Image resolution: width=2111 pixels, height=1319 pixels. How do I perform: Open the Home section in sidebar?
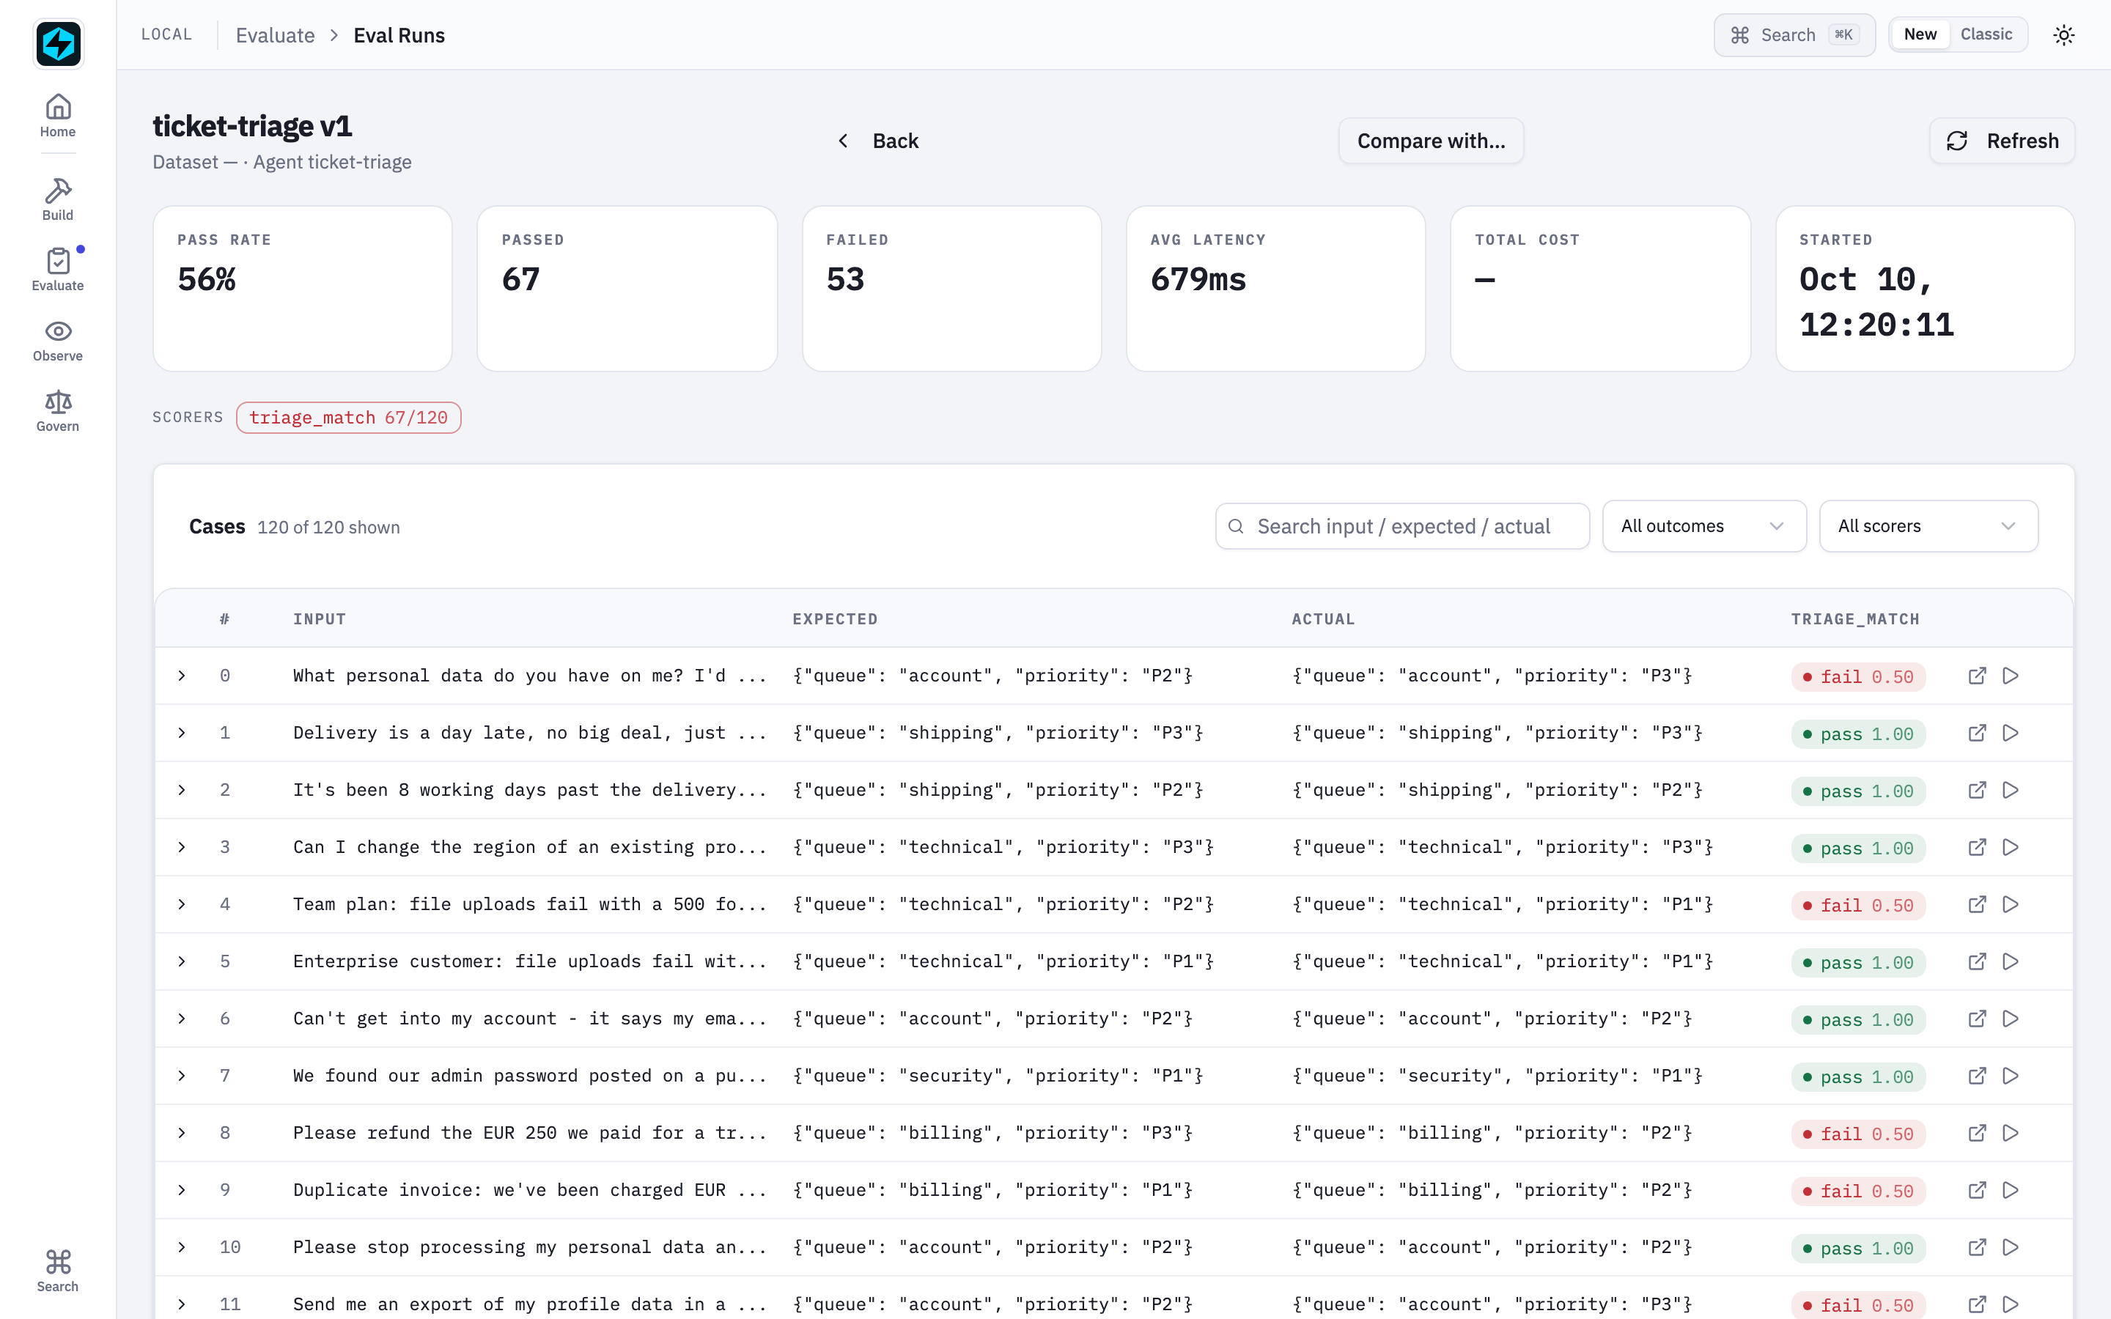58,116
